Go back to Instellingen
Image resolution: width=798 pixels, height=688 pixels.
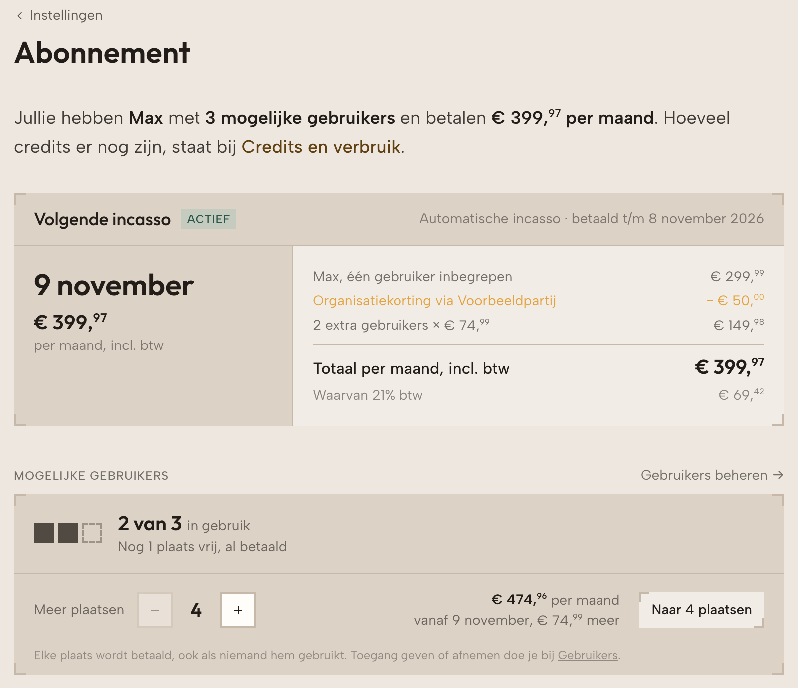point(59,15)
